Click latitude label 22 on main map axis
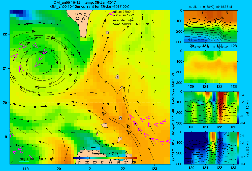 (5, 34)
